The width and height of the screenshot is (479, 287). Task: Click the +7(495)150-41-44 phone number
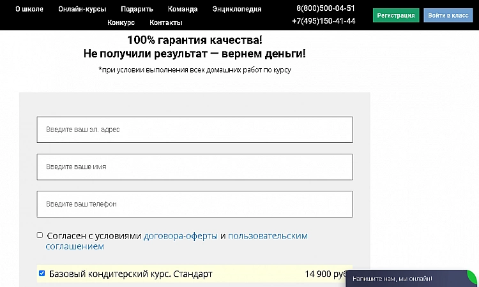[x=324, y=20]
